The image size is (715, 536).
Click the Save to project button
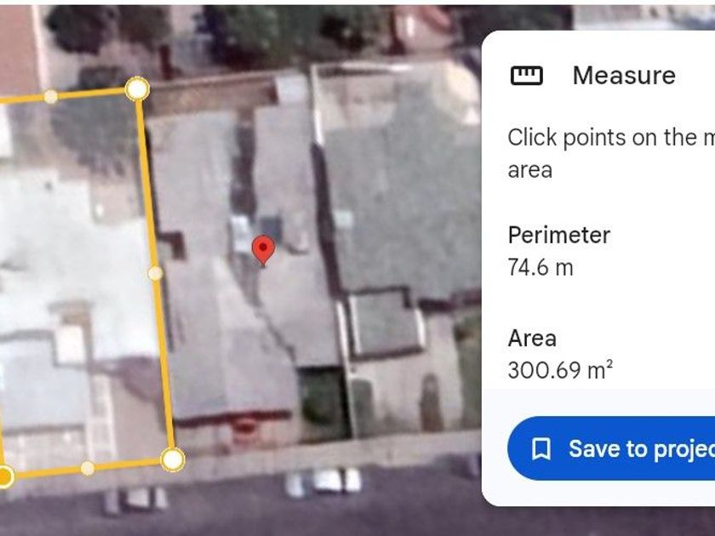611,448
